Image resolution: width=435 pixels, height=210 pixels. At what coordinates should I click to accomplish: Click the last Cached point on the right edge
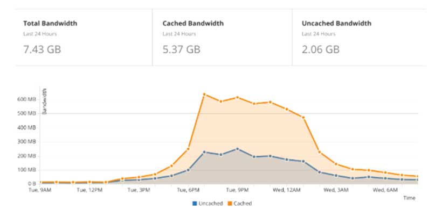417,176
